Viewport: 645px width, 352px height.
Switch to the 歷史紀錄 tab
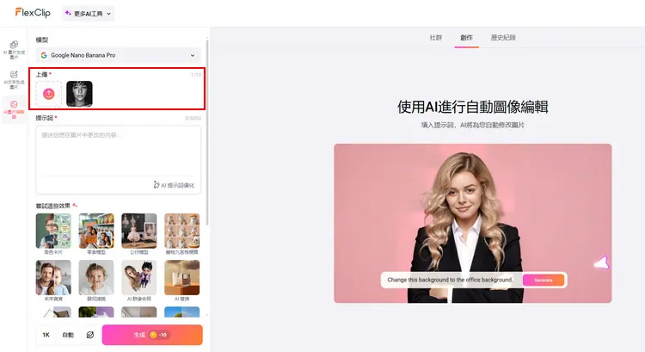pos(503,38)
